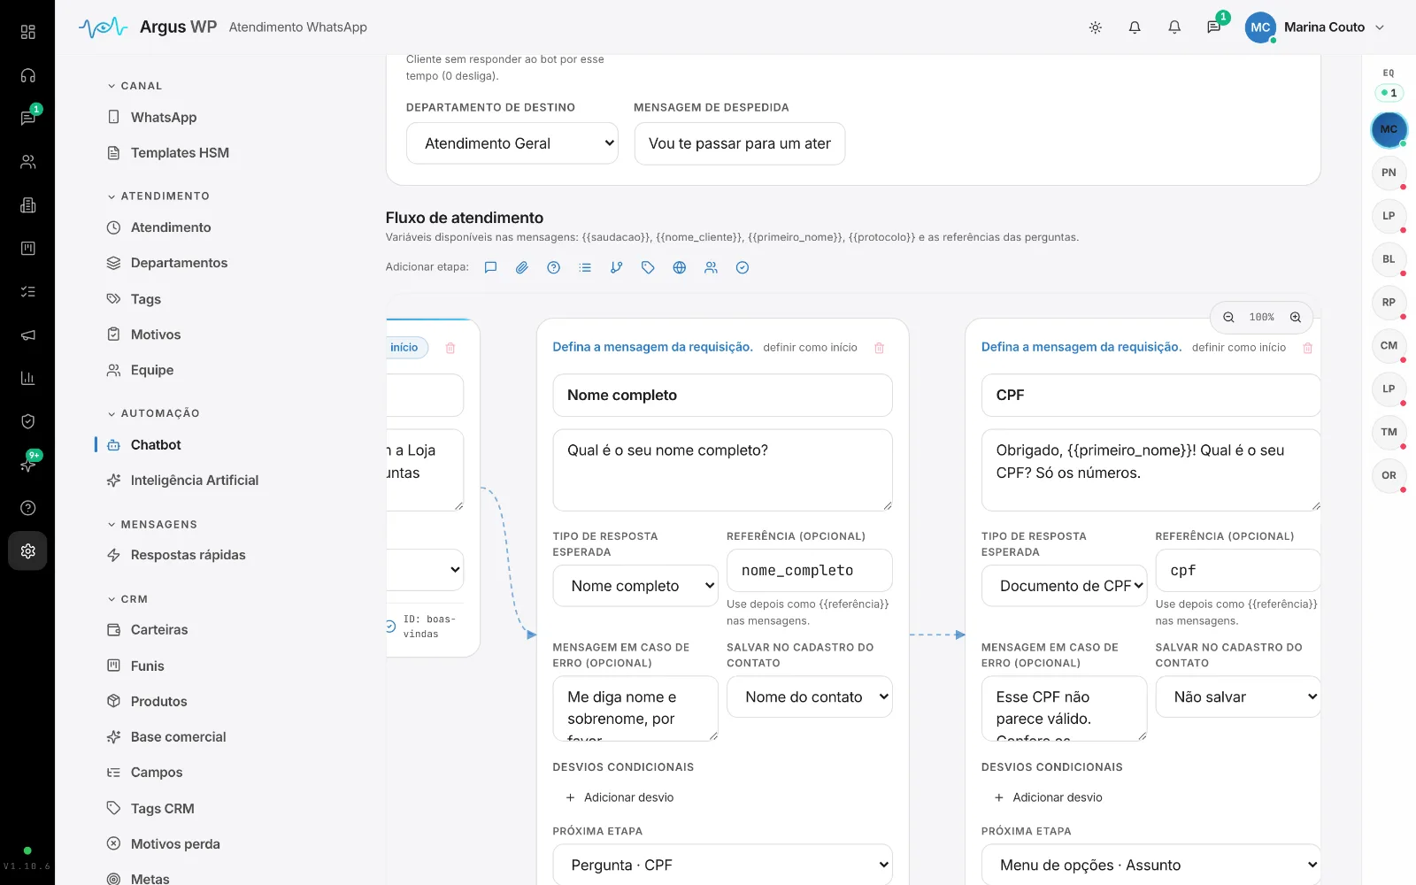Delete the Nome completo step
This screenshot has width=1416, height=885.
coord(879,348)
